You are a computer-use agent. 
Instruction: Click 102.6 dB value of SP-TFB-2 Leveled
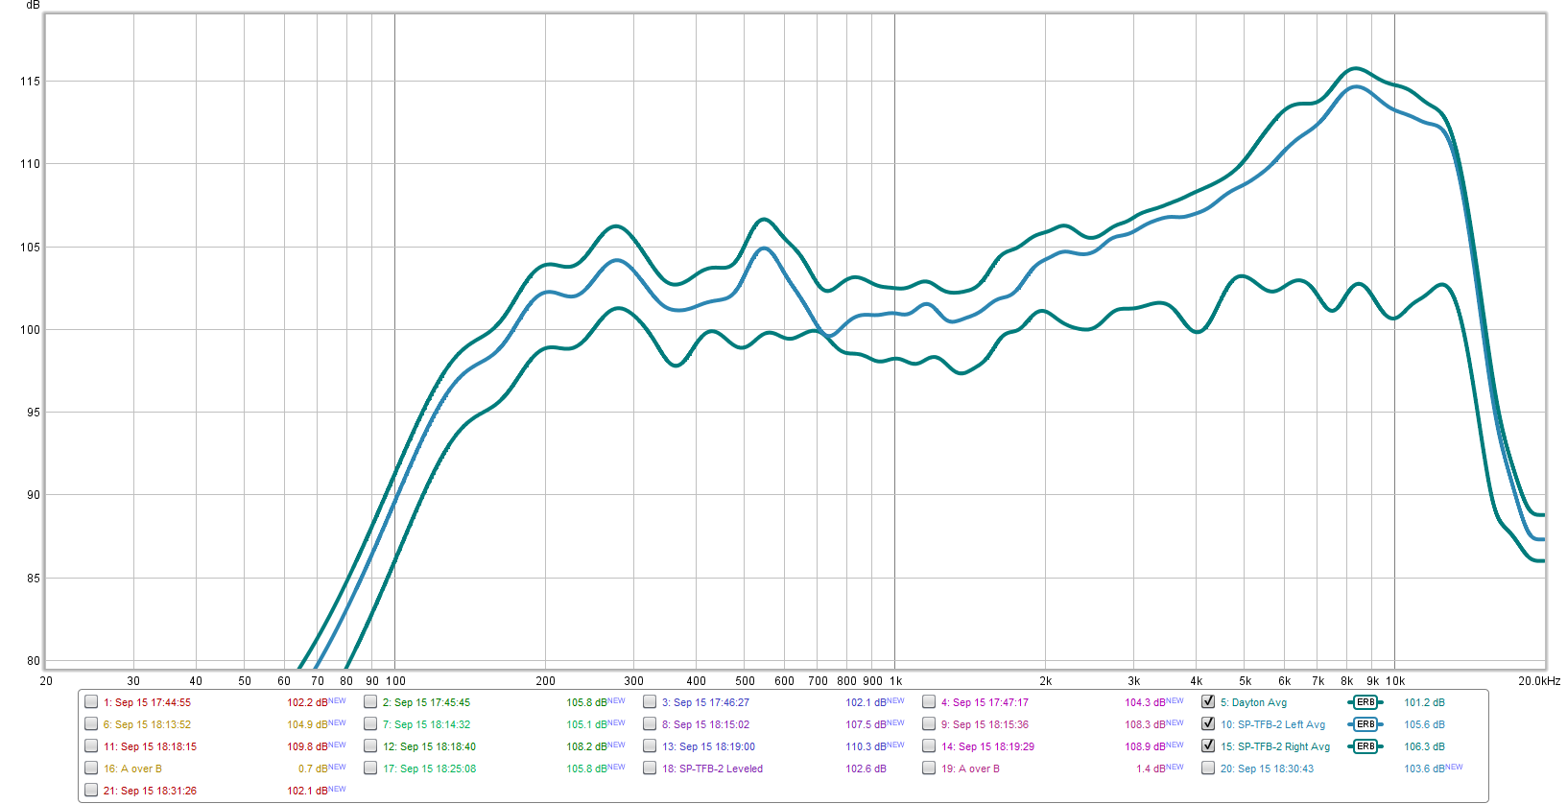(x=866, y=769)
